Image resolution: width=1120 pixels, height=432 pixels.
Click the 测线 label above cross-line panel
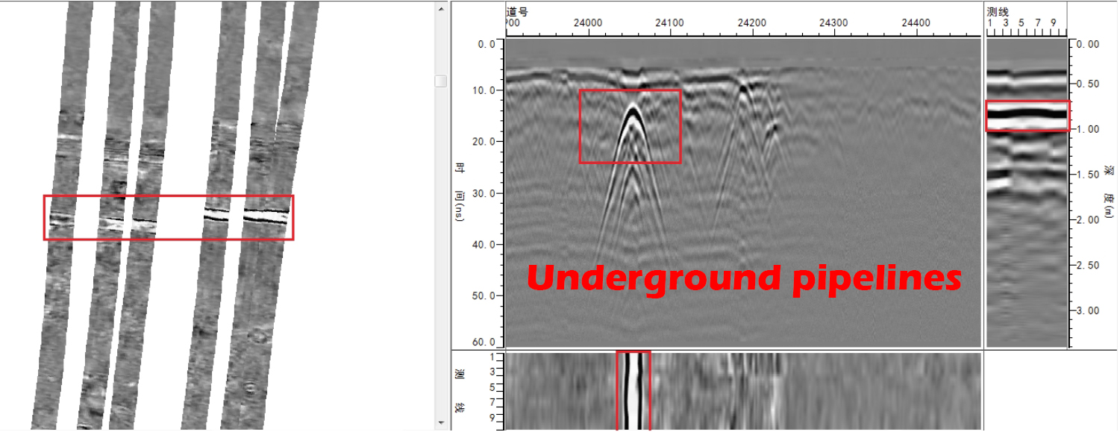click(998, 11)
